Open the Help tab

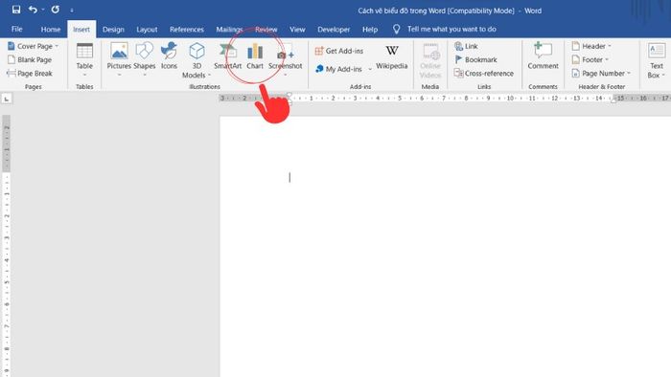pyautogui.click(x=370, y=30)
